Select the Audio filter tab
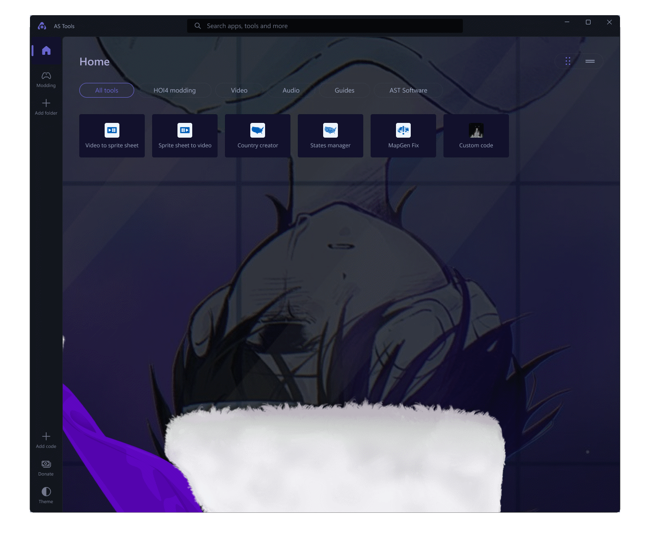 291,90
